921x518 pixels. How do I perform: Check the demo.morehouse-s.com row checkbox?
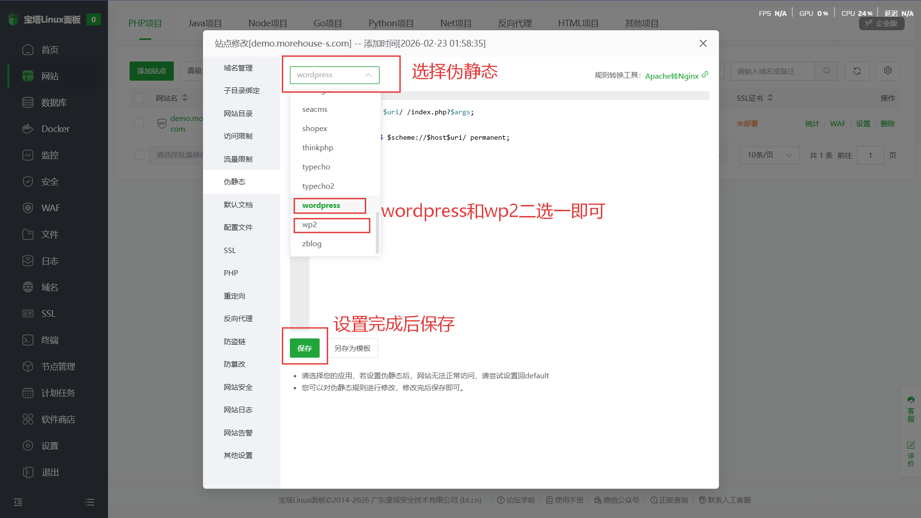pos(140,123)
